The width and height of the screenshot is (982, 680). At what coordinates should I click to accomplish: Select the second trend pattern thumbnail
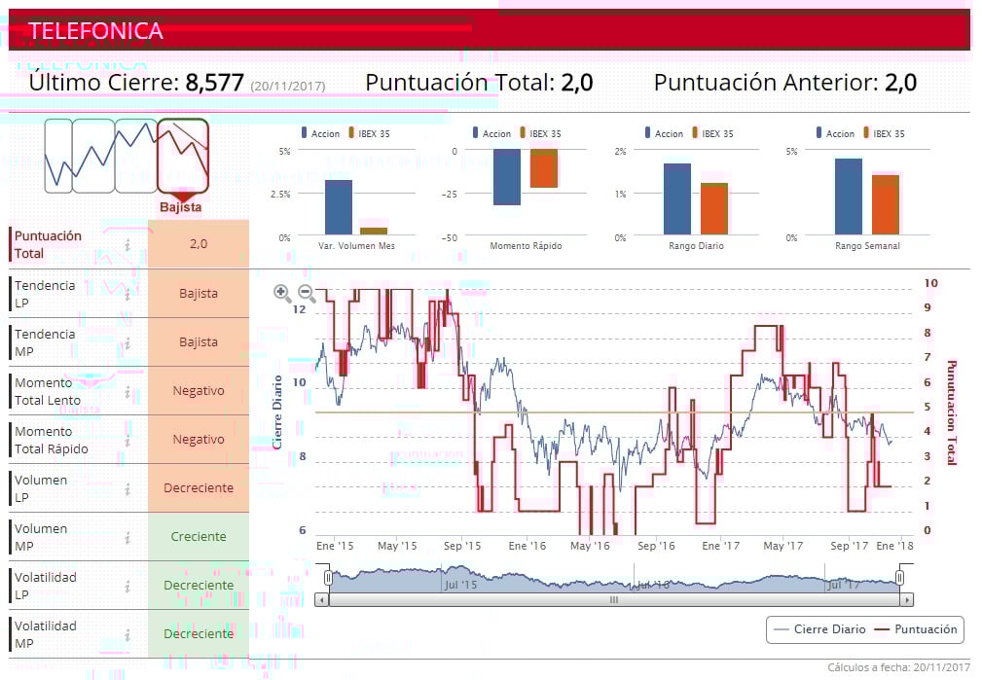pos(93,156)
